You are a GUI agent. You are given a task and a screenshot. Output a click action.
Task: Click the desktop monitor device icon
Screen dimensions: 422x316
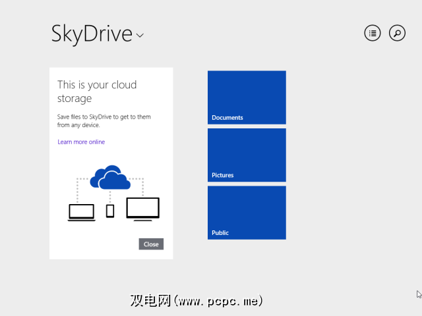point(142,209)
